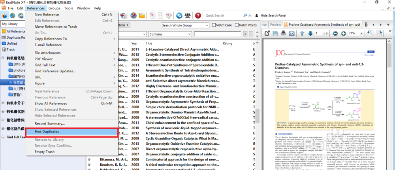Select the All References group
395x170 pixels.
[x=13, y=32]
